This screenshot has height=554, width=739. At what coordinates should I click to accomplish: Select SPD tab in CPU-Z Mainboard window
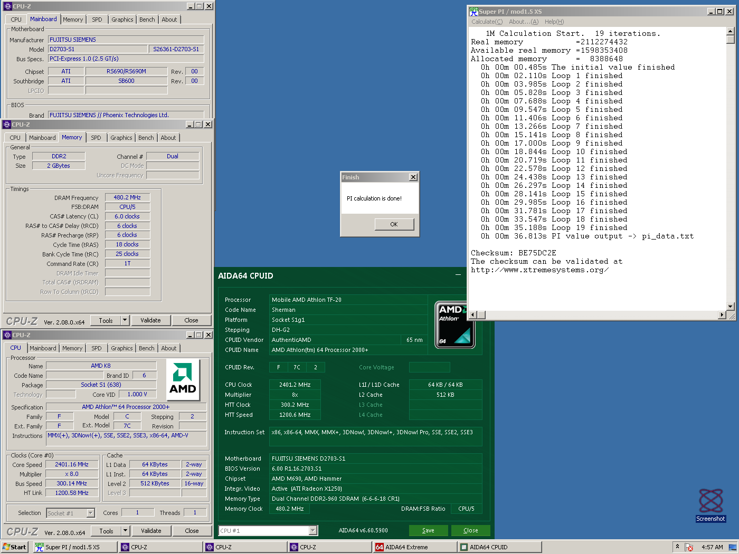(x=97, y=20)
